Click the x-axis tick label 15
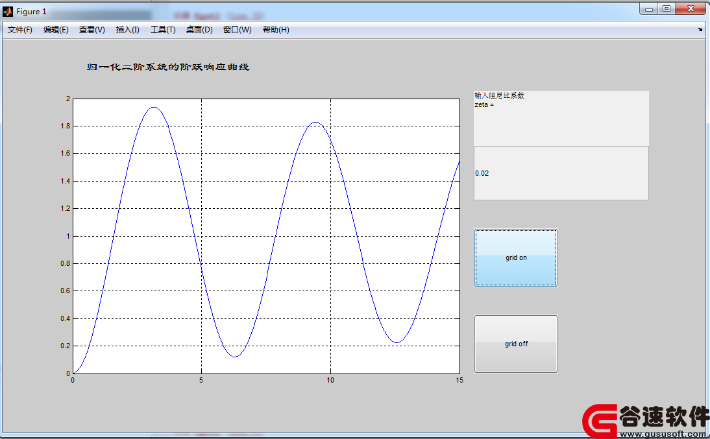Image resolution: width=710 pixels, height=439 pixels. pos(459,380)
